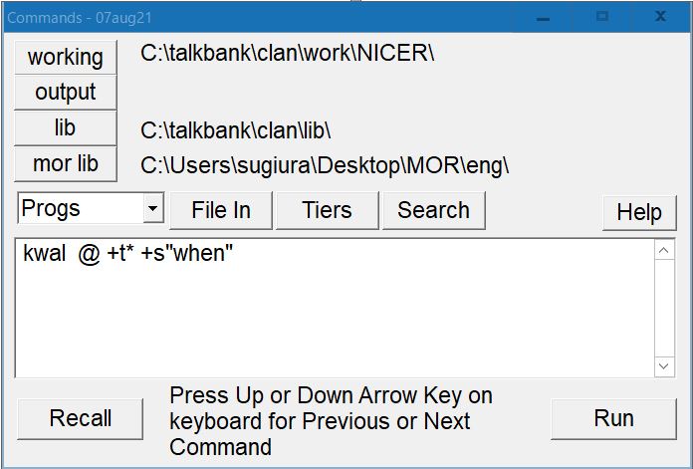Viewport: 693px width, 469px height.
Task: Run the kwal command
Action: coord(613,418)
